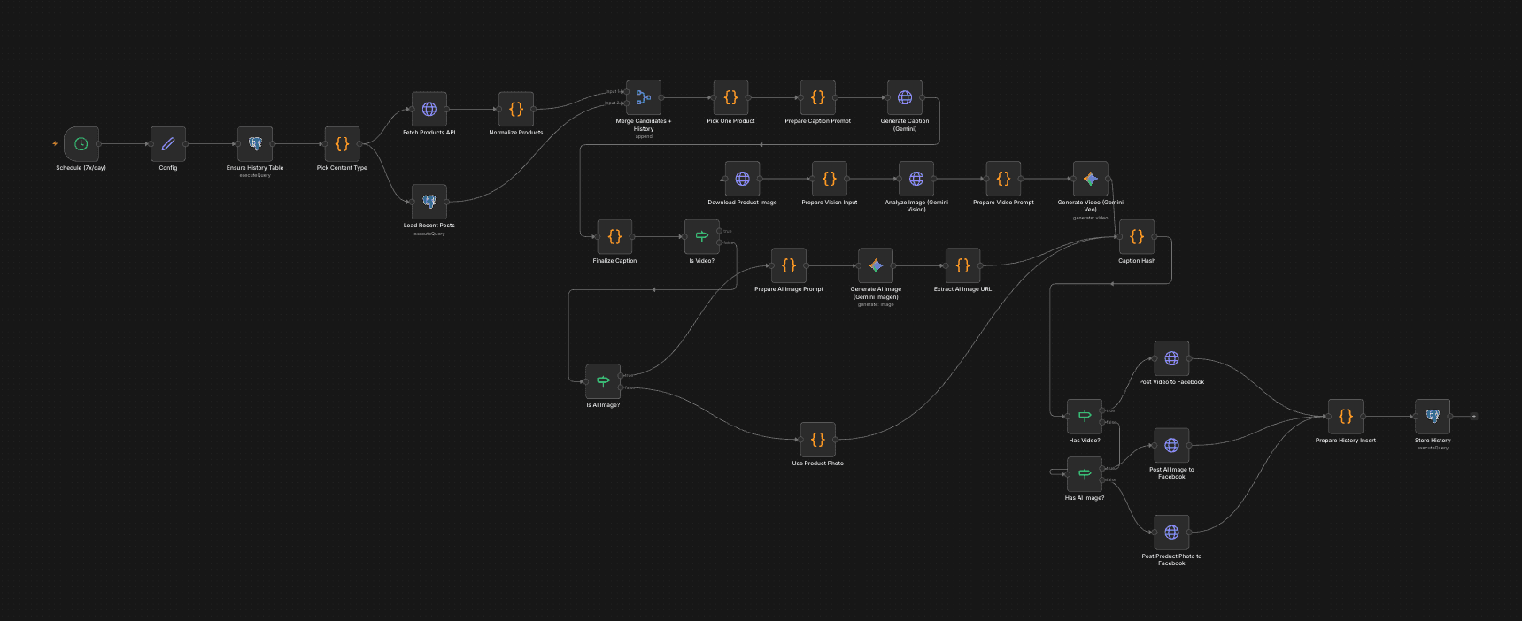Select the Is AI Image? condition node
Viewport: 1522px width, 621px height.
pyautogui.click(x=603, y=381)
